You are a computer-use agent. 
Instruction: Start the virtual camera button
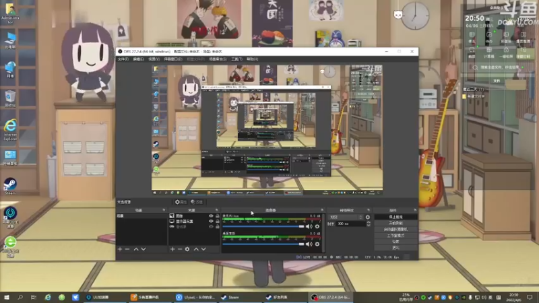[395, 230]
